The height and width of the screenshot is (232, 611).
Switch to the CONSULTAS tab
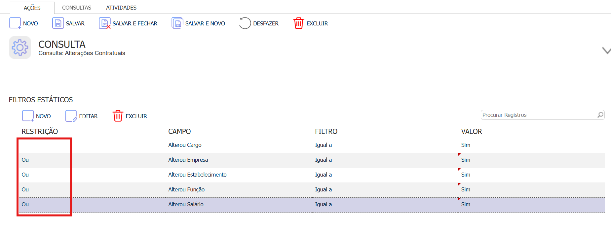(77, 8)
